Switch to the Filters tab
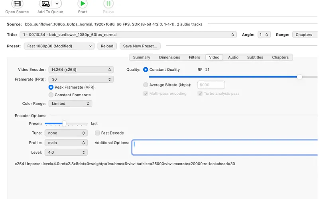Viewport: 319px width, 199px height. (194, 57)
